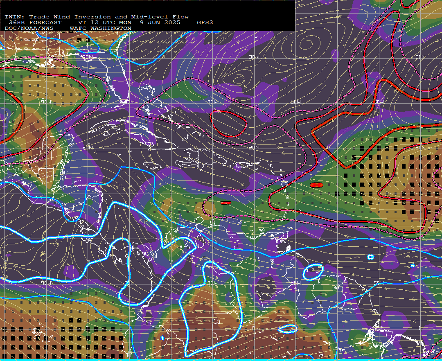Click the title "TWIN: Trade Wind Inversion and Mid-level Flow"
The image size is (442, 361).
pos(97,17)
